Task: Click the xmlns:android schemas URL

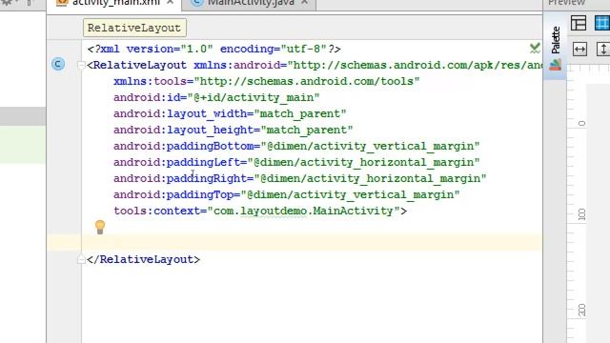Action: [x=415, y=65]
